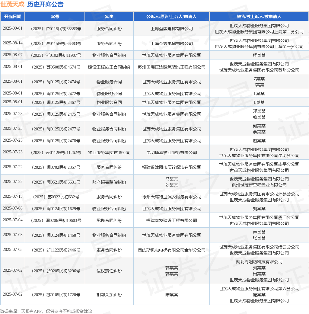Click the date cell 2025-08-14

click(x=13, y=43)
